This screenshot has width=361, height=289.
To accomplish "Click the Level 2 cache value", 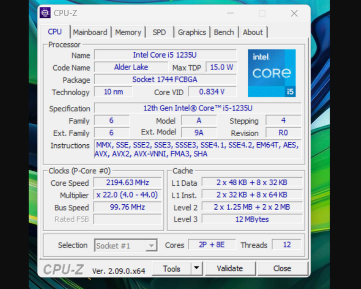I will [x=252, y=207].
